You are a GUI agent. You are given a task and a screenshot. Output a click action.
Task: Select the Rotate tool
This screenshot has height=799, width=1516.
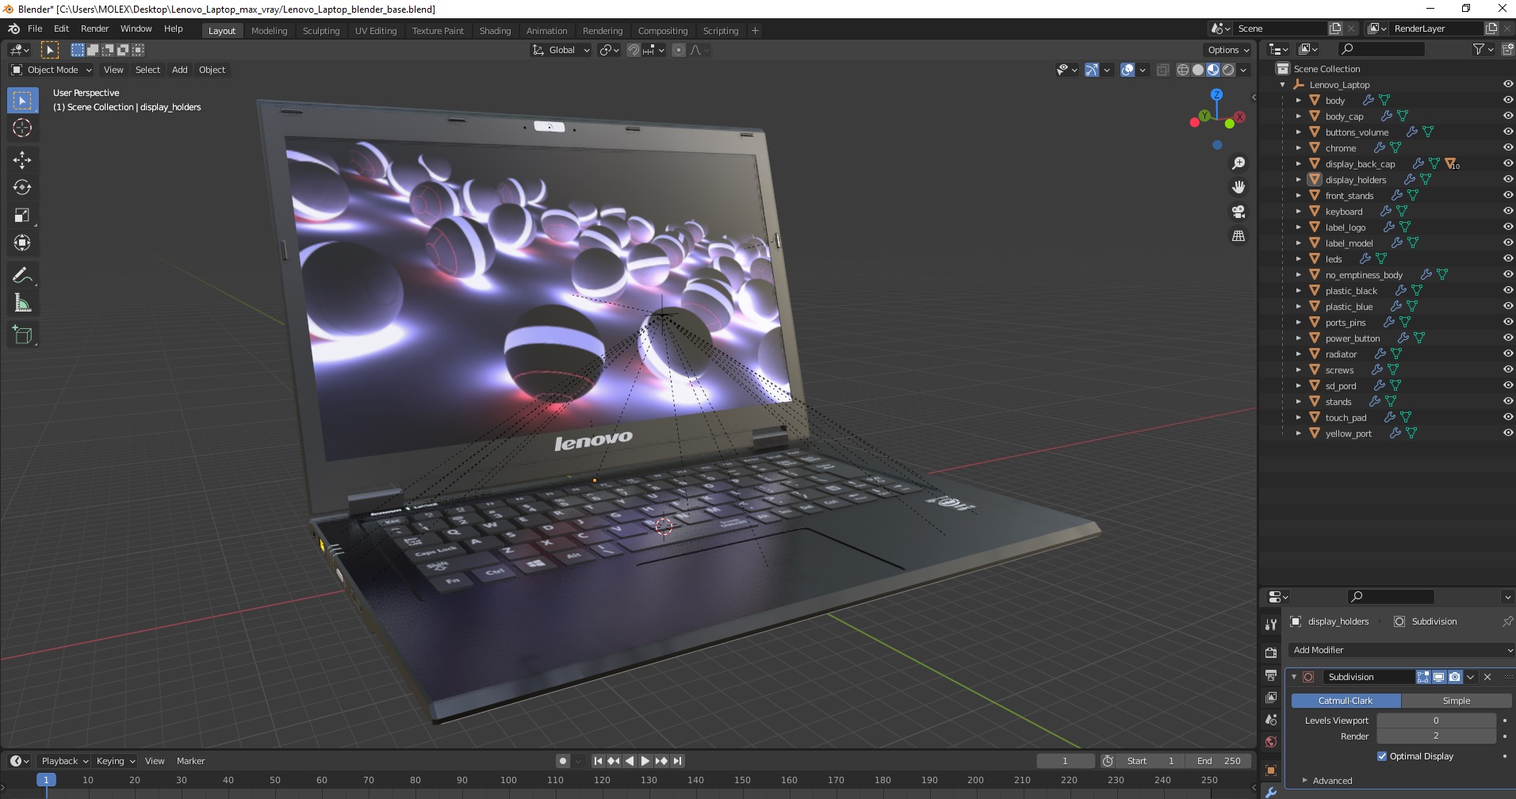pyautogui.click(x=22, y=187)
